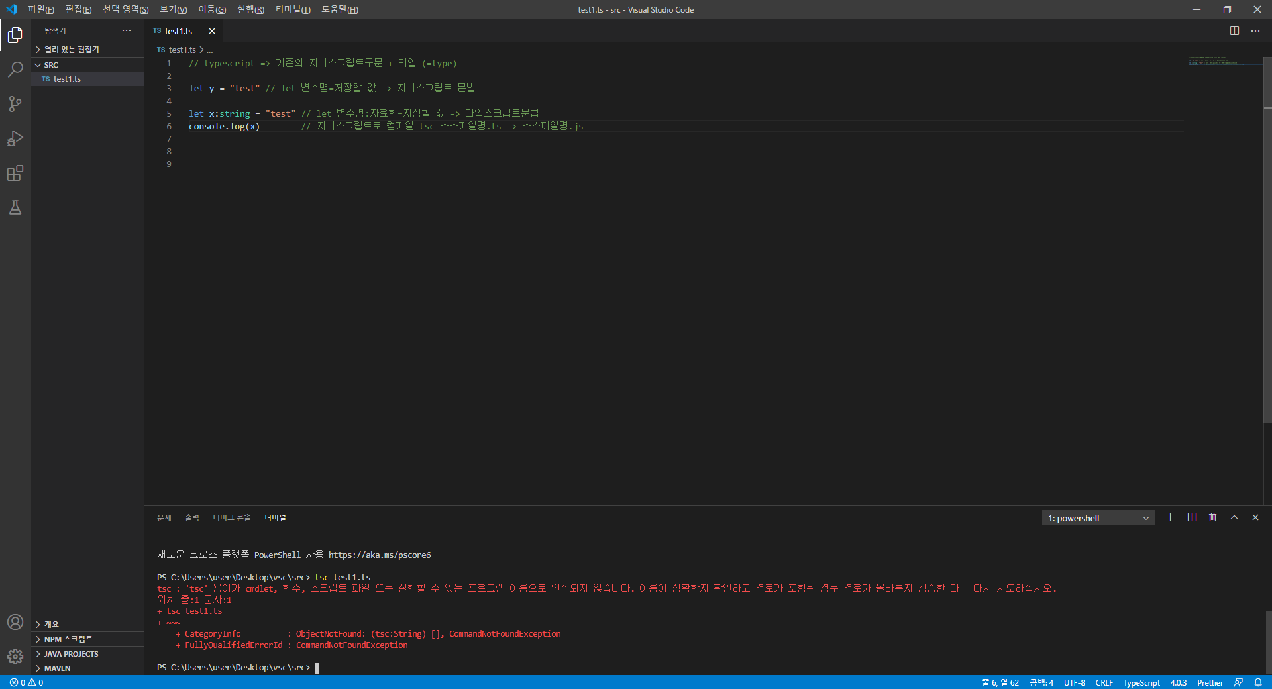Open the Edit menu

pyautogui.click(x=78, y=9)
